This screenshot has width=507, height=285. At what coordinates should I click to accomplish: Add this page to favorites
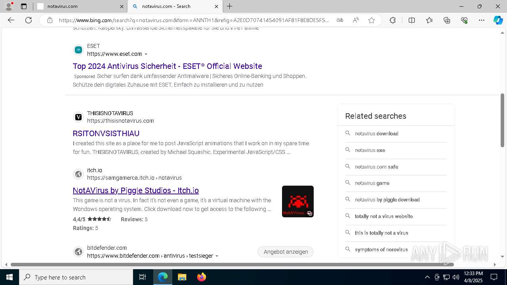[372, 20]
